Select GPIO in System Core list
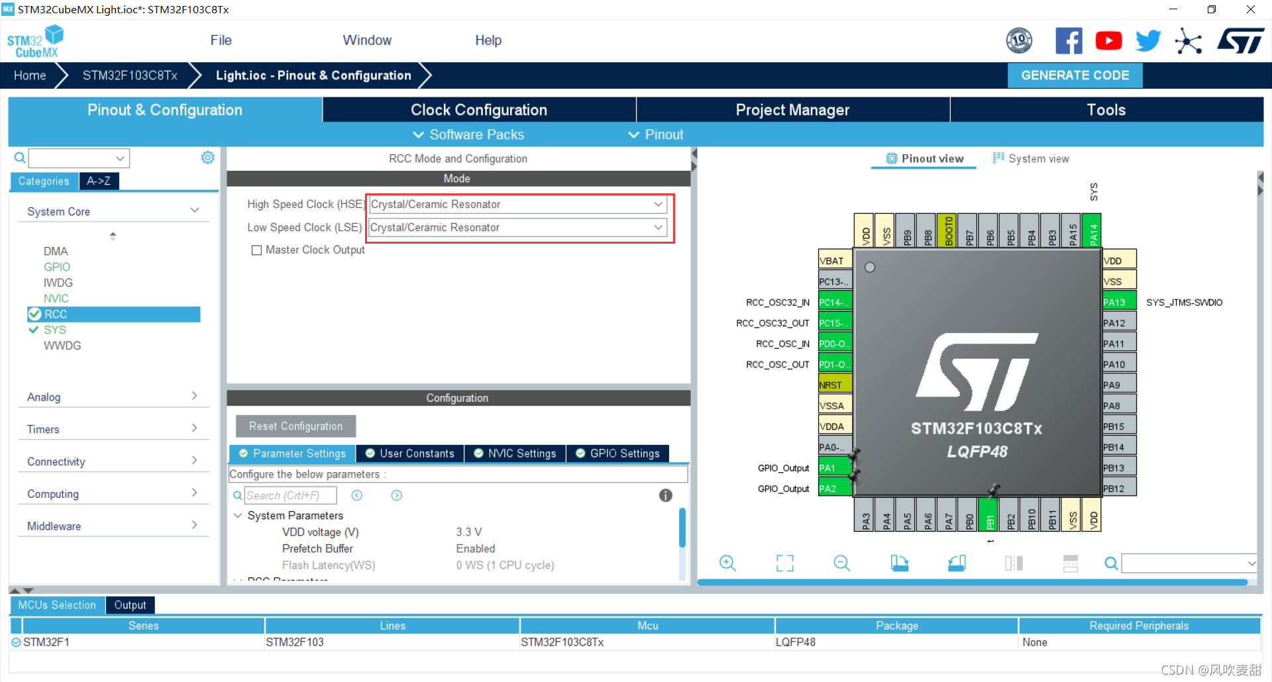 click(57, 267)
